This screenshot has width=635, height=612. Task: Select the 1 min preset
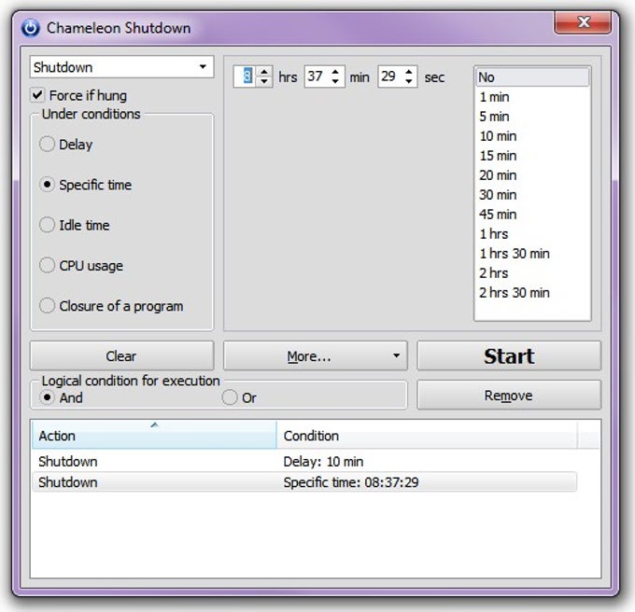click(532, 97)
